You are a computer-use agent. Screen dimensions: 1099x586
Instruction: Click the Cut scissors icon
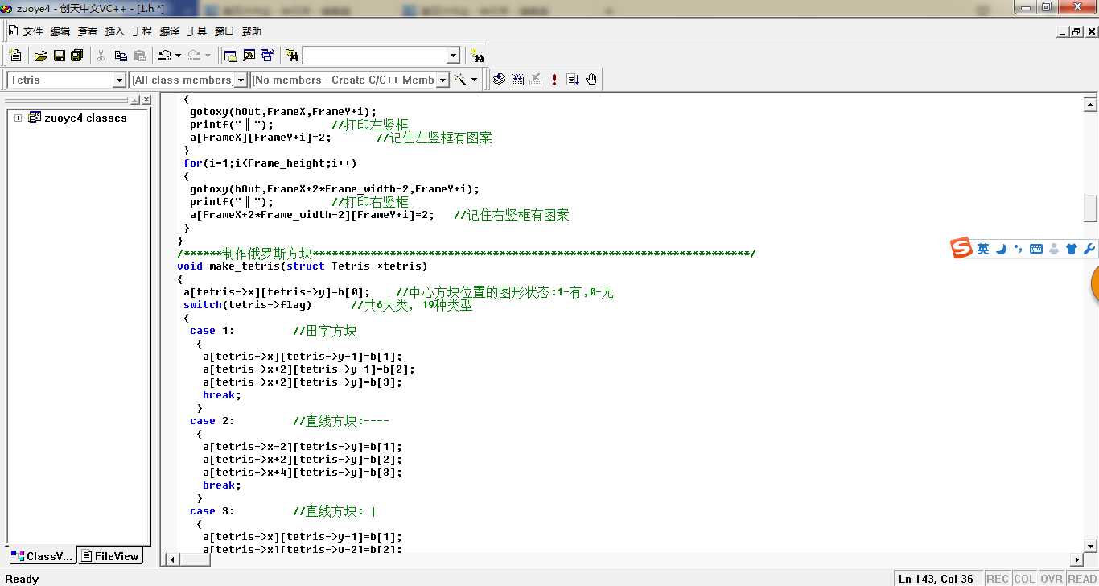(101, 56)
